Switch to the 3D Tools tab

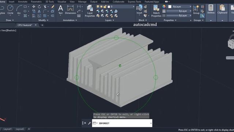[x=50, y=1]
